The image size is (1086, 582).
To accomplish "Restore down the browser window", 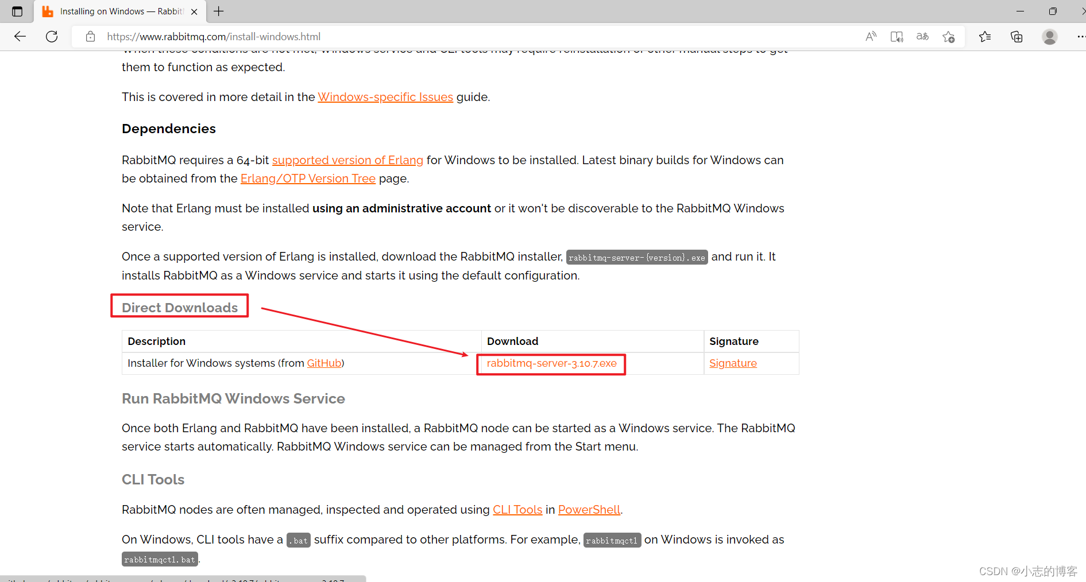I will tap(1052, 11).
